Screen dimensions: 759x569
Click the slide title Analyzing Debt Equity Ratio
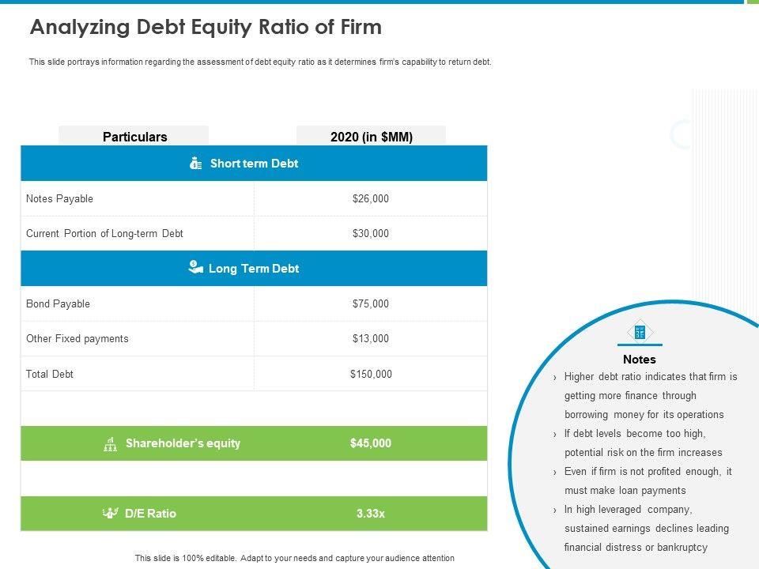click(x=206, y=28)
